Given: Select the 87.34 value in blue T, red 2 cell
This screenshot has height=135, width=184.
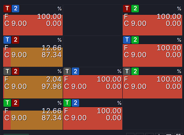Looking at the screenshot, I should click(52, 55).
